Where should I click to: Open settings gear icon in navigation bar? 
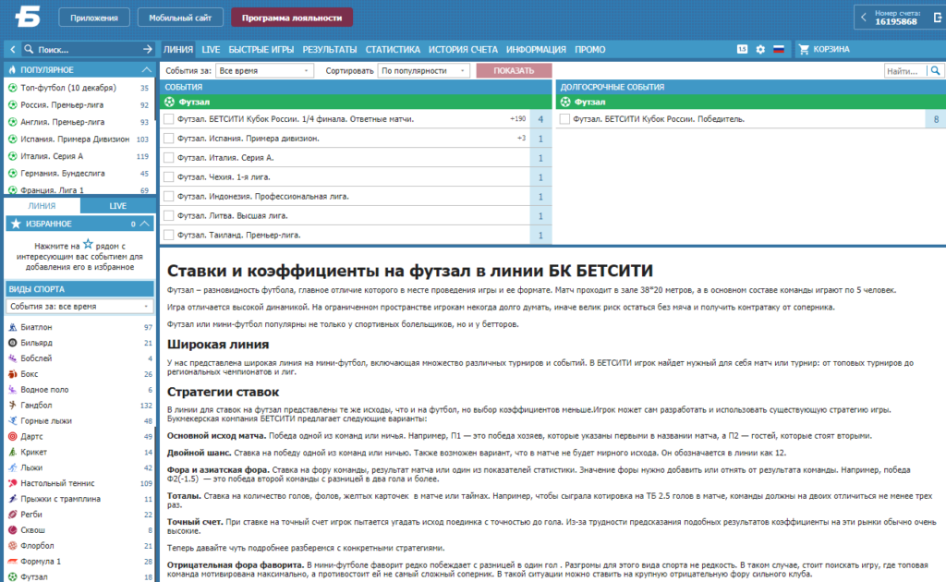tap(760, 50)
